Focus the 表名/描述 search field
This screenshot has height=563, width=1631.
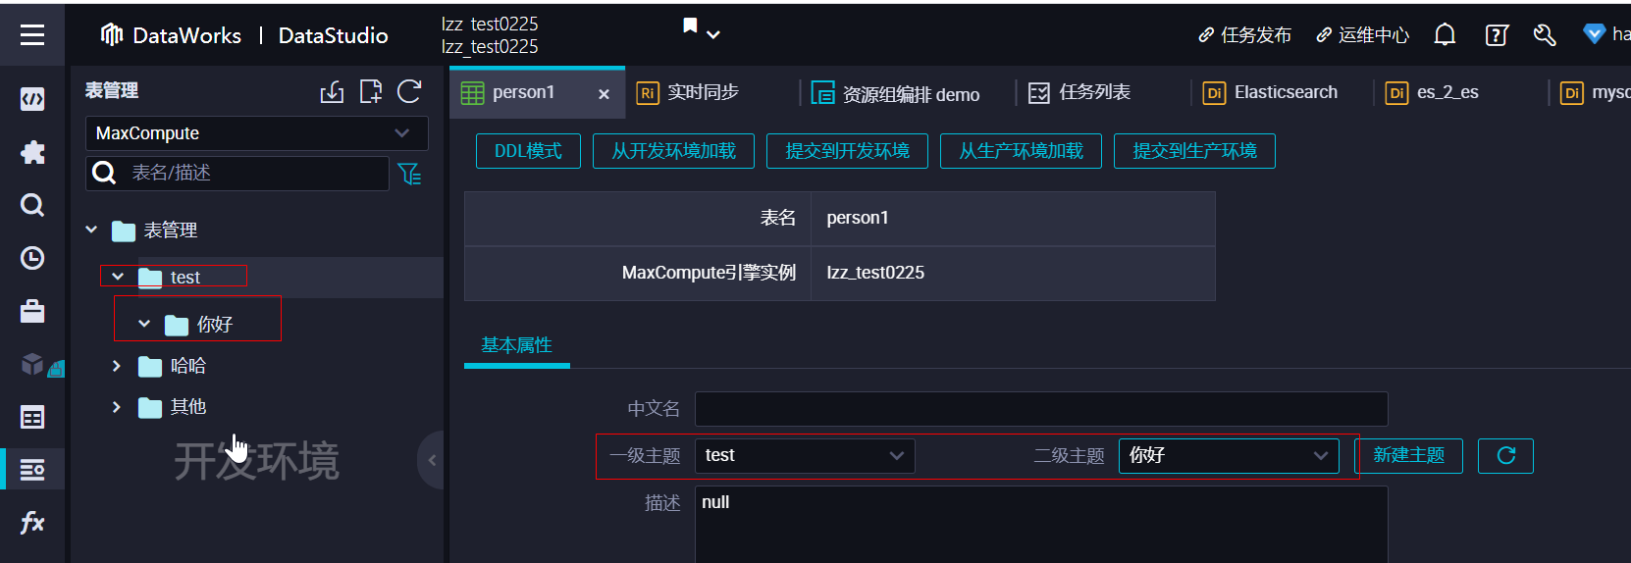tap(237, 174)
